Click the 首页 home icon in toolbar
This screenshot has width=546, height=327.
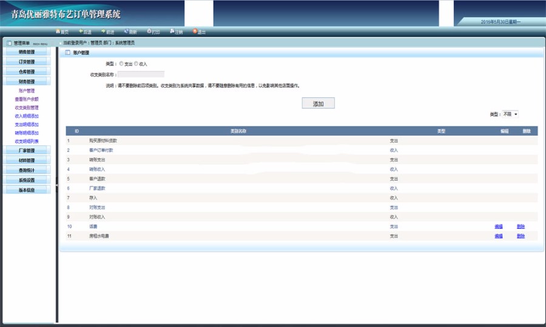(x=58, y=31)
